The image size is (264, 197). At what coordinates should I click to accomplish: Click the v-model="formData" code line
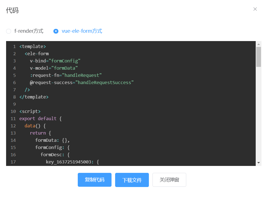click(54, 68)
